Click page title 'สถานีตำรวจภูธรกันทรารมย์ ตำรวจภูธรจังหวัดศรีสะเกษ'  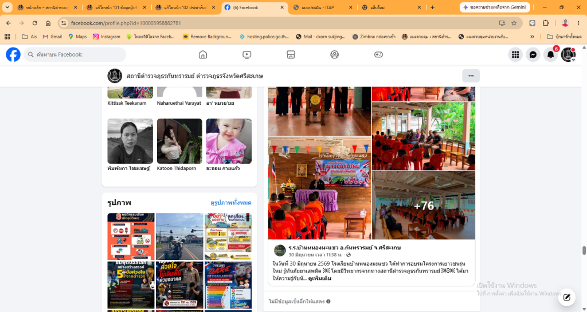195,76
